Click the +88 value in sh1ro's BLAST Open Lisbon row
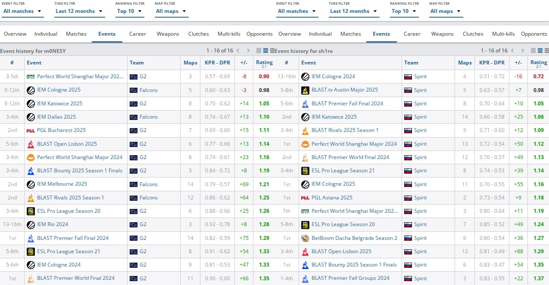Image resolution: width=549 pixels, height=285 pixels. point(518,251)
